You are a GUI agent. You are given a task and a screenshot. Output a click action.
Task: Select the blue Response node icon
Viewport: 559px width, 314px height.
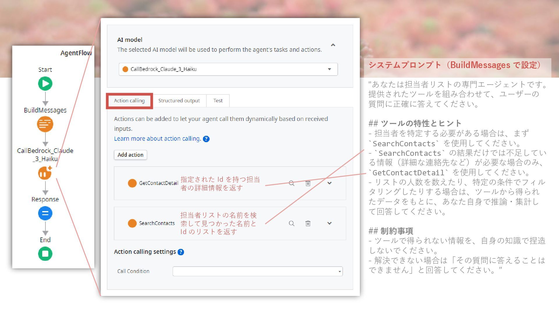[x=45, y=213]
